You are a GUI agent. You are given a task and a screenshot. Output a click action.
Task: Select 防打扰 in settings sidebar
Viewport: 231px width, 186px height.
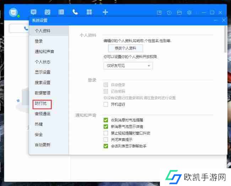tap(49, 103)
